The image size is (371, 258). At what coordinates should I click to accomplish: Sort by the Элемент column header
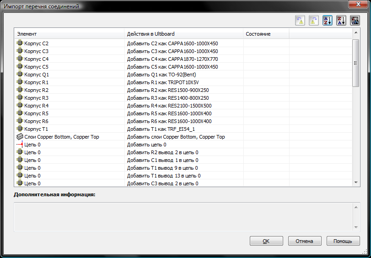pyautogui.click(x=70, y=34)
